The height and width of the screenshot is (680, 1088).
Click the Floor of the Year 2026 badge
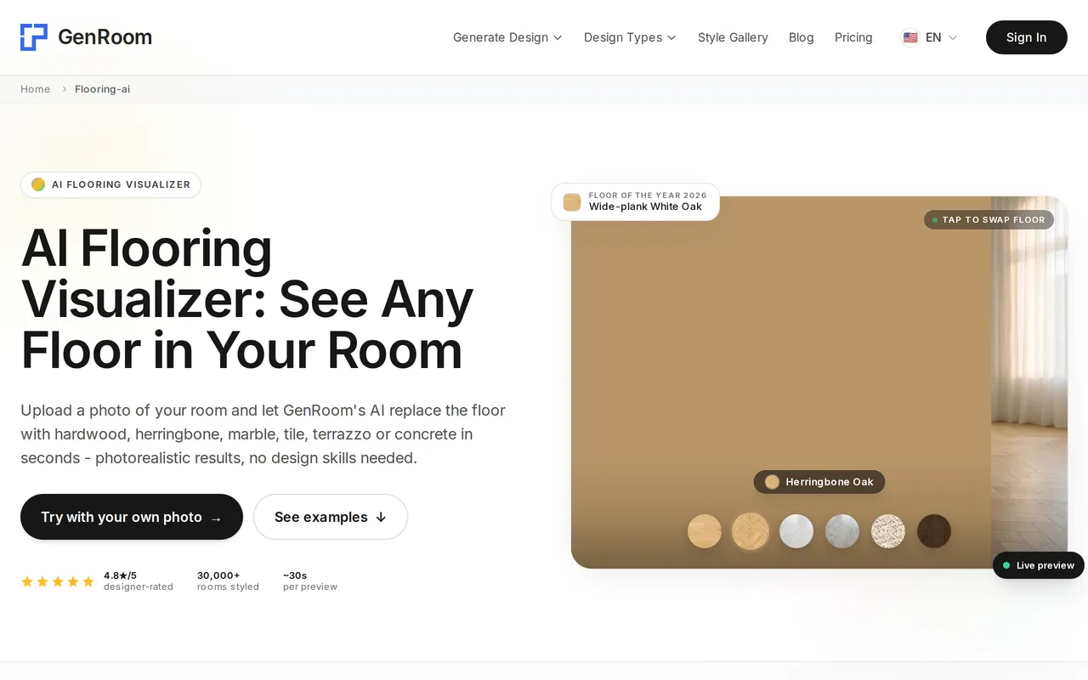pyautogui.click(x=635, y=201)
